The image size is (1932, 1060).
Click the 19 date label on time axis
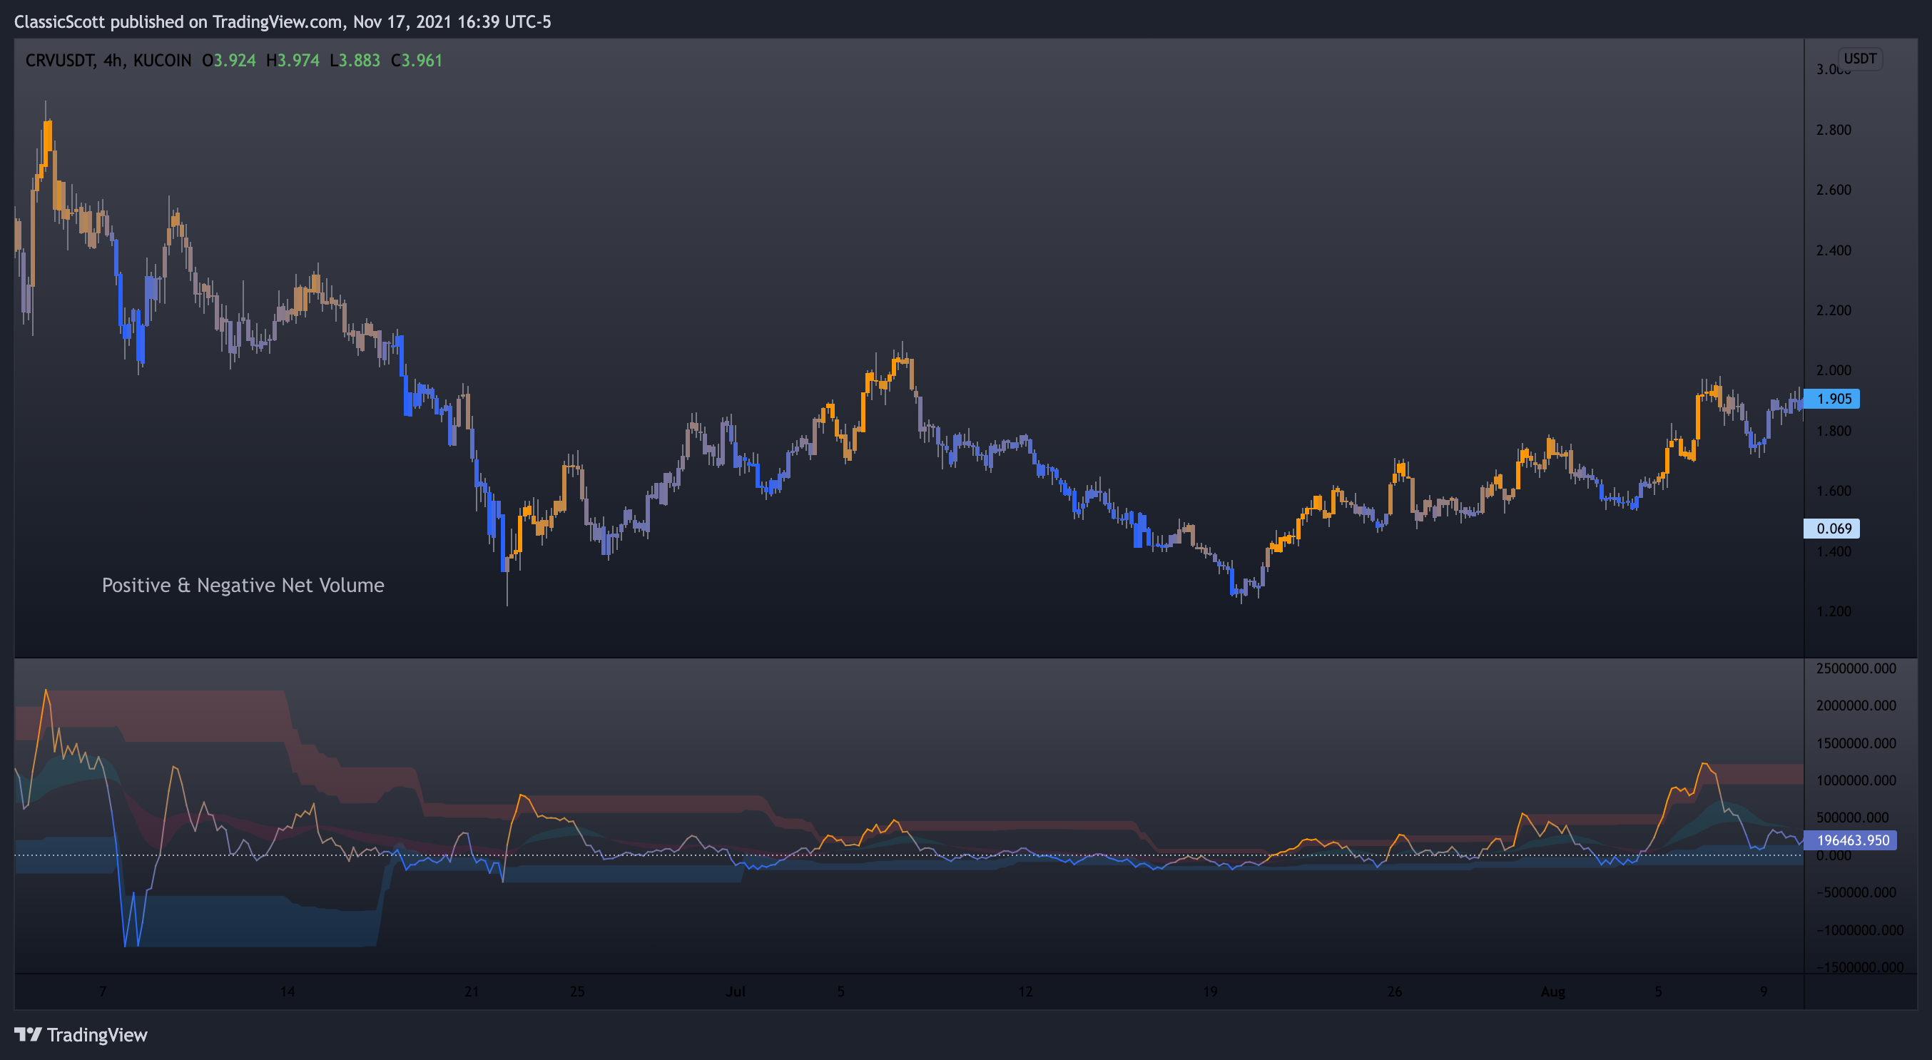click(x=1210, y=992)
